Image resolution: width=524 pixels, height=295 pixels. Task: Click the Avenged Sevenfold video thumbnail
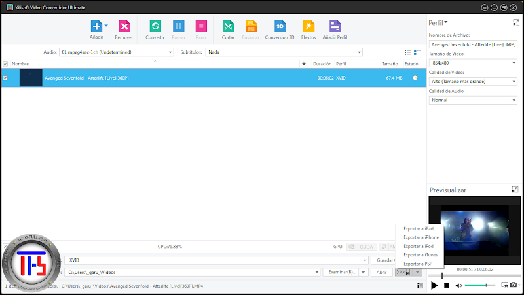coord(31,78)
